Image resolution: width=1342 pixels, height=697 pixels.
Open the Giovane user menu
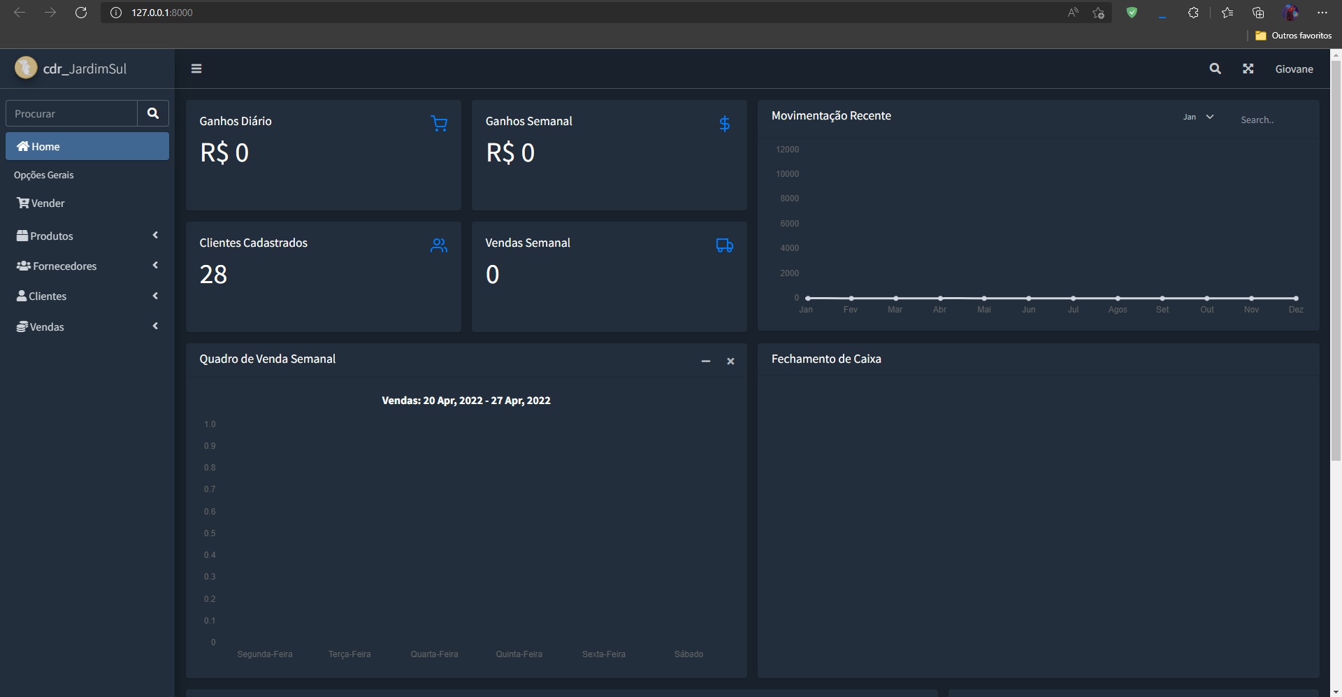pos(1294,69)
